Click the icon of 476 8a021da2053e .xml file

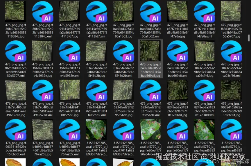[x=178, y=51]
